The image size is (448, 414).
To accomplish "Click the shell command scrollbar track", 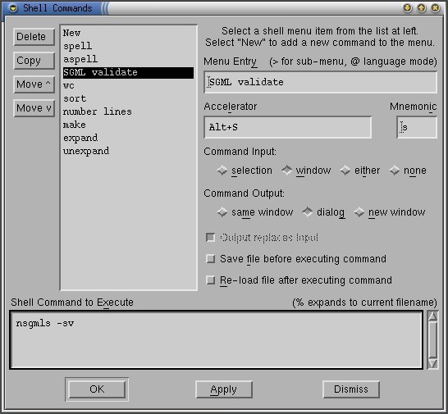I will [432, 339].
